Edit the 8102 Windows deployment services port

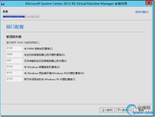tap(14, 67)
